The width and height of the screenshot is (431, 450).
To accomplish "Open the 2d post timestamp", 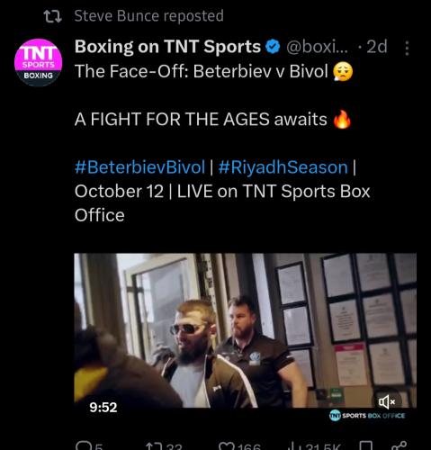I will 377,47.
